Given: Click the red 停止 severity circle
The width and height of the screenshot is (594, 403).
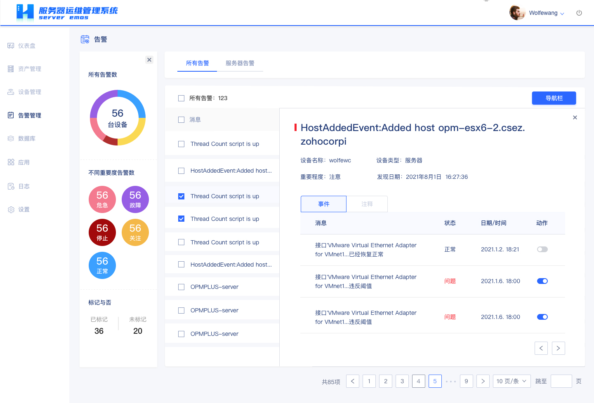Looking at the screenshot, I should coord(102,232).
